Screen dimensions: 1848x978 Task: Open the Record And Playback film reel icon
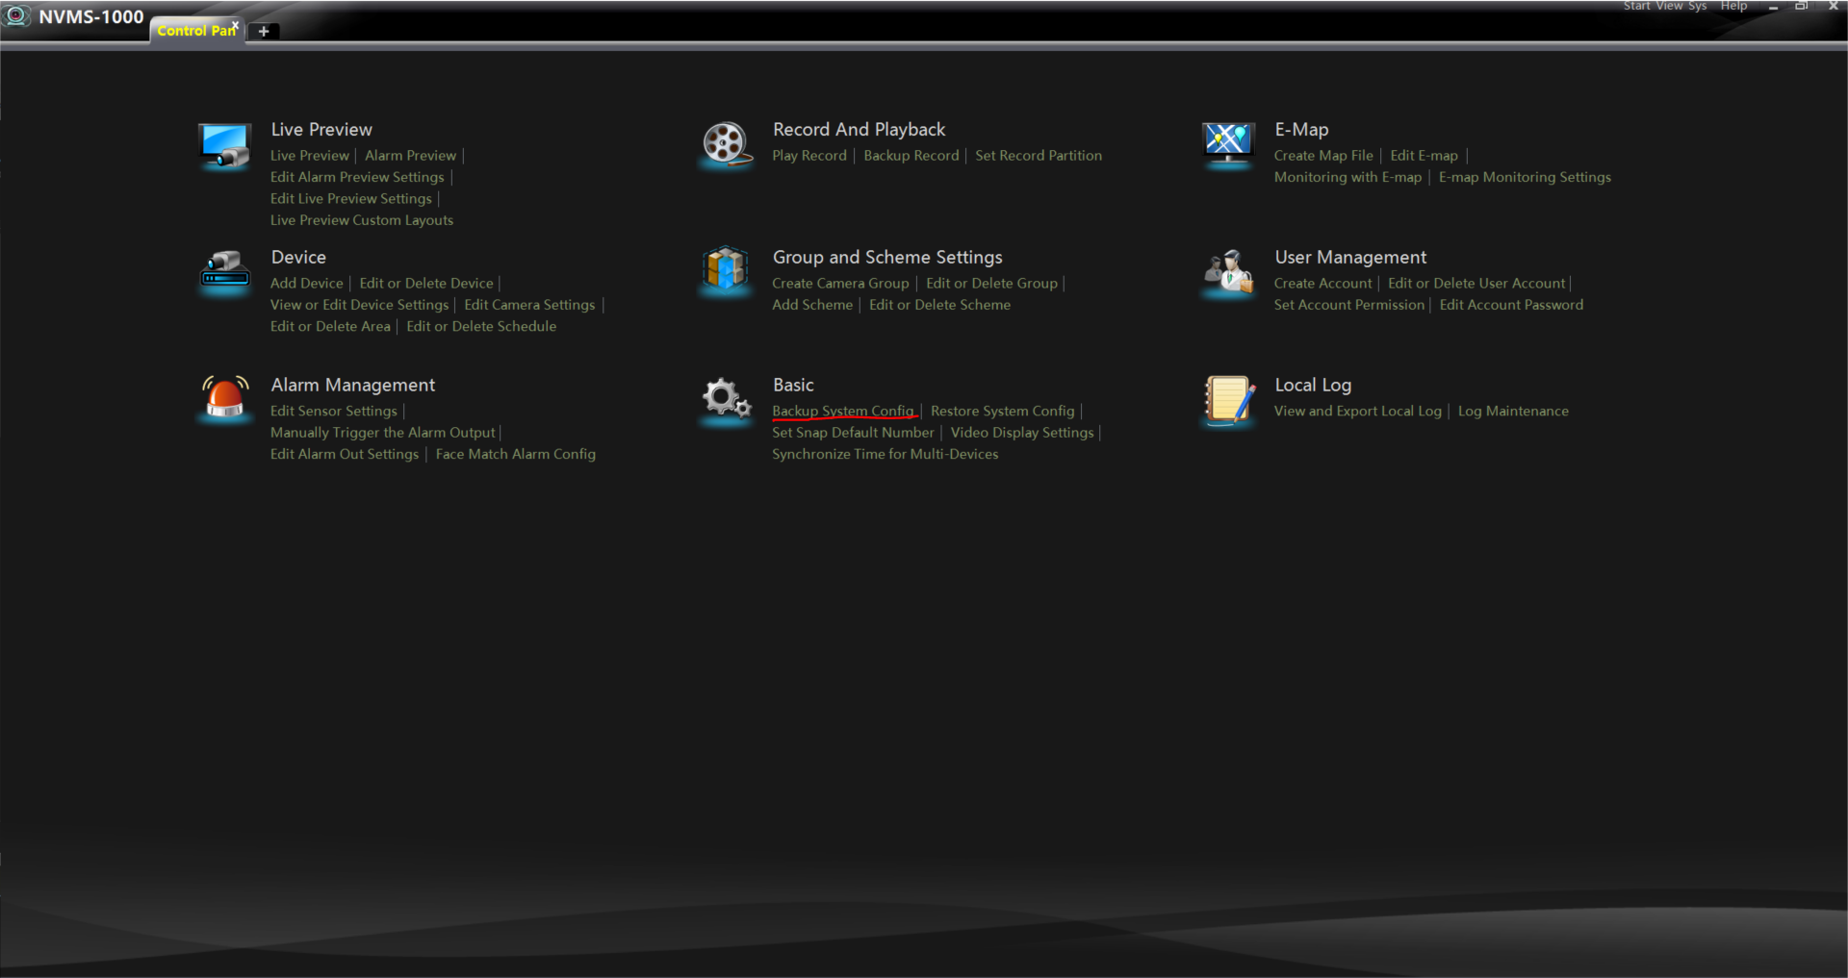726,144
